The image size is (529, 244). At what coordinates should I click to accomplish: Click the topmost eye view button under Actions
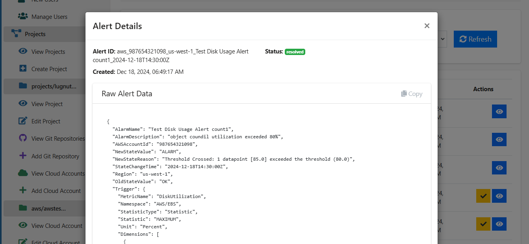click(x=499, y=112)
